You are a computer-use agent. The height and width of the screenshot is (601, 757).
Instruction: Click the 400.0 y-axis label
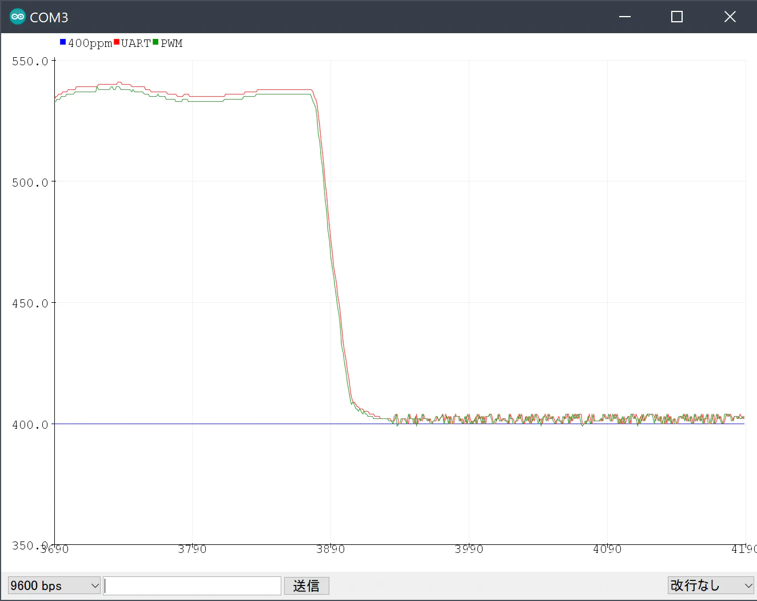tap(30, 425)
